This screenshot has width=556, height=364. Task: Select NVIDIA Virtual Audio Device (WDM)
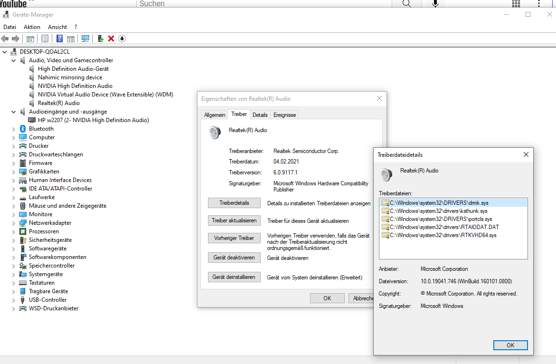pyautogui.click(x=105, y=95)
